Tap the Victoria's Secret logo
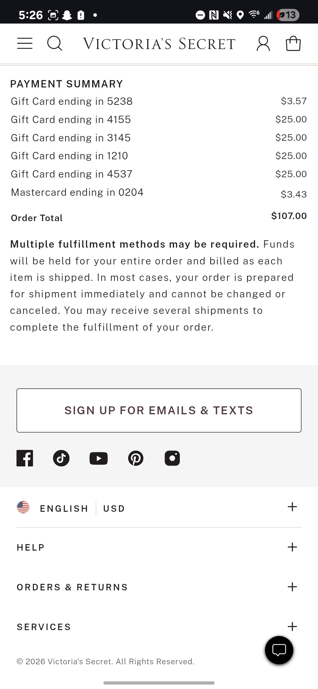318x689 pixels. (159, 44)
